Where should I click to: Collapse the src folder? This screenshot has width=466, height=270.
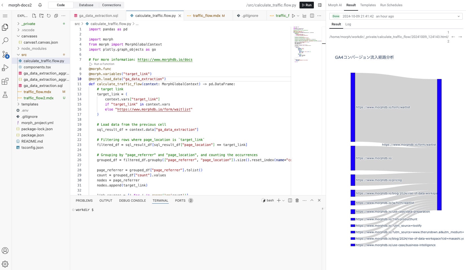[24, 55]
